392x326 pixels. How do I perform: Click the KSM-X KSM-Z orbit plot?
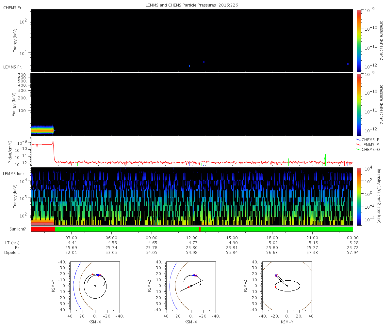tap(191, 285)
